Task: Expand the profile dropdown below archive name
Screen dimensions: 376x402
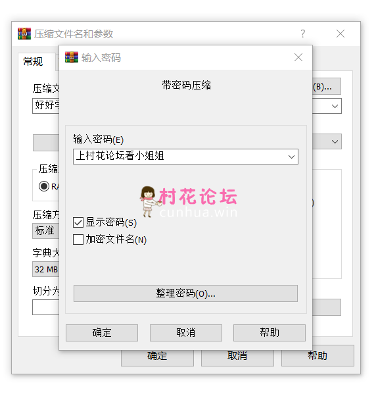Action: (x=335, y=141)
